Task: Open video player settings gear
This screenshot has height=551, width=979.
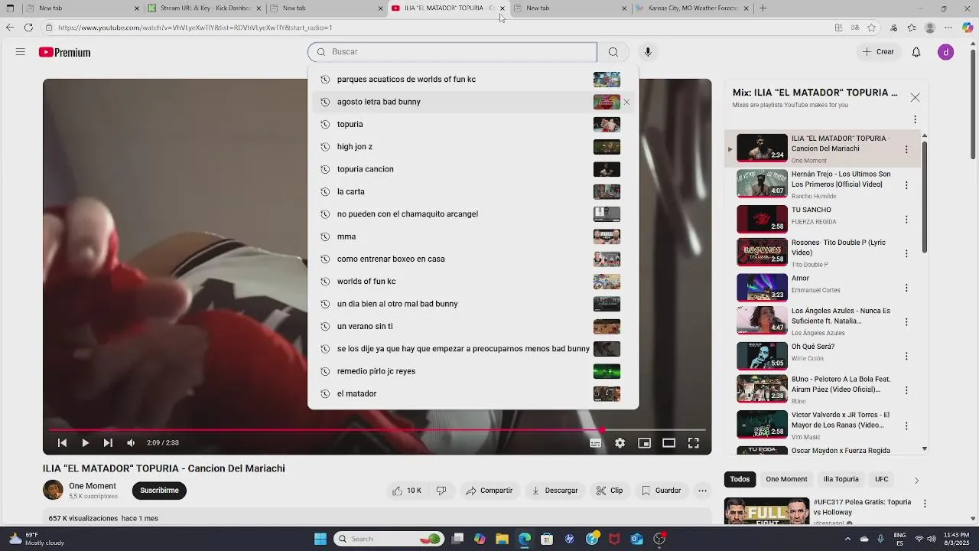Action: (x=620, y=443)
